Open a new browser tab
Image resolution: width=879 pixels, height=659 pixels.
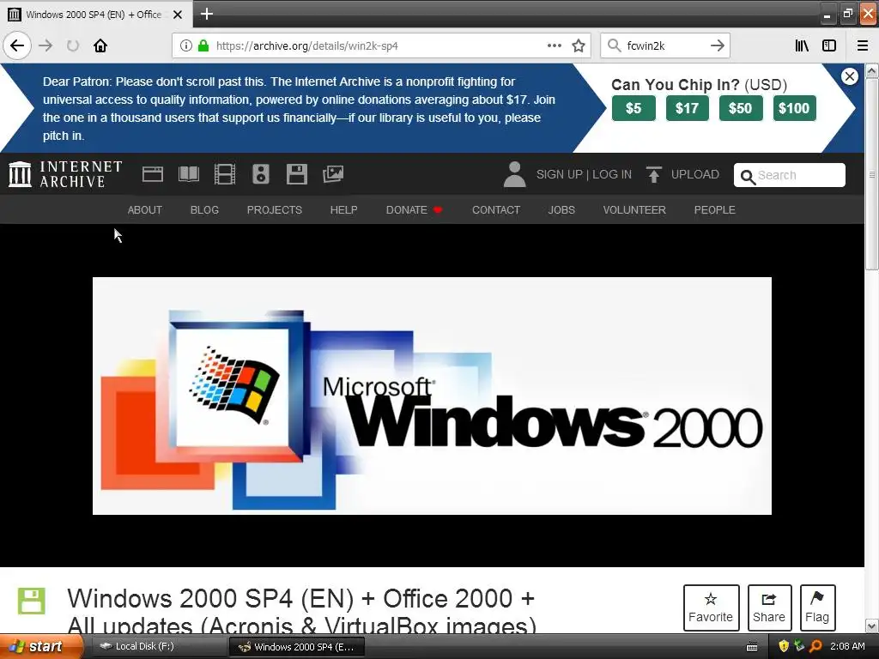[x=206, y=14]
